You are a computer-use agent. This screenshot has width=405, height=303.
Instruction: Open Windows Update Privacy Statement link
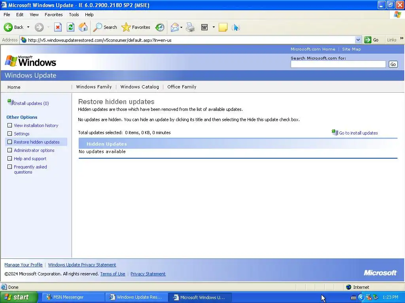(82, 265)
